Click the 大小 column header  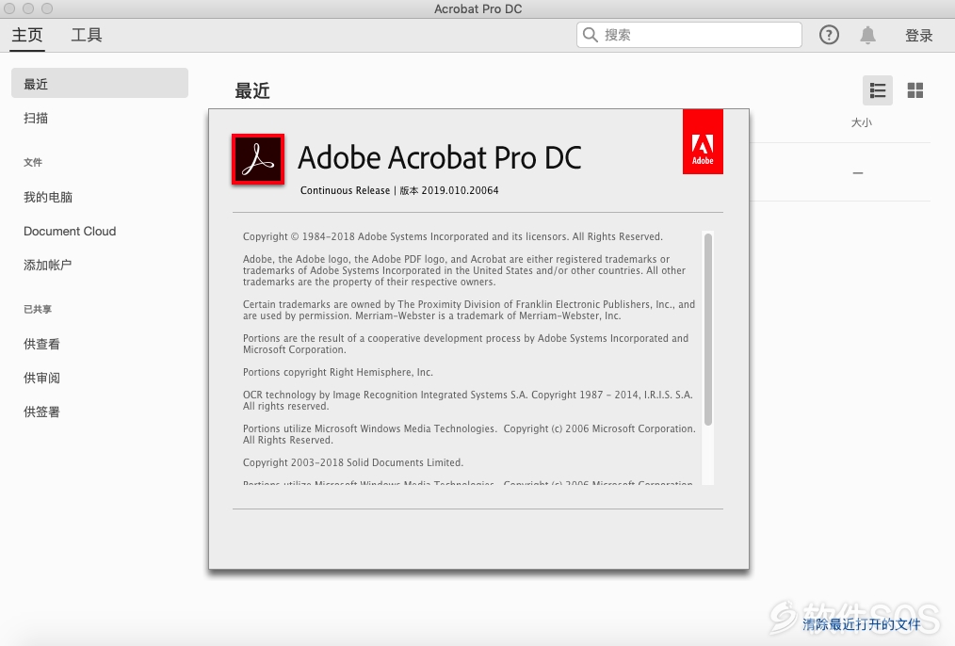point(861,123)
